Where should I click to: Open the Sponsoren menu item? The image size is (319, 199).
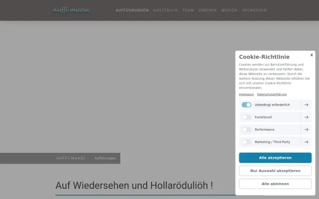(x=254, y=10)
